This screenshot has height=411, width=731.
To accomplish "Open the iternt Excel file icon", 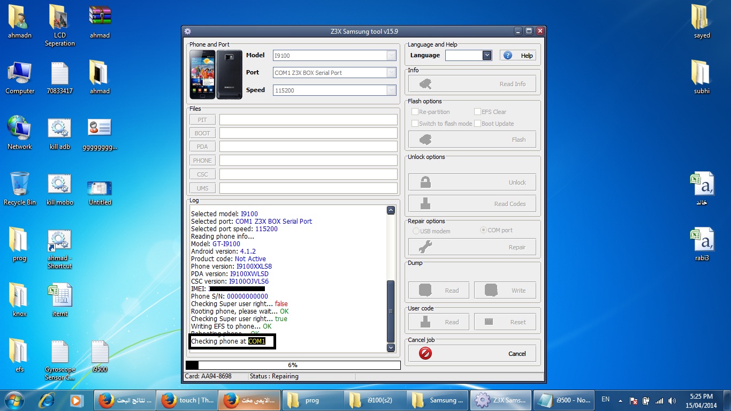I will (59, 300).
